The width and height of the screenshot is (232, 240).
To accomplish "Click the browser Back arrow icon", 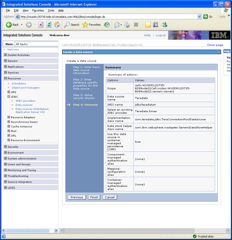I will [x=9, y=25].
